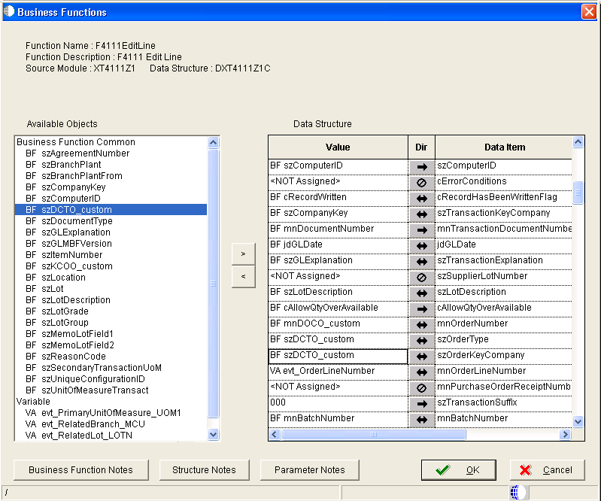Toggle direction arrow for mnOrderNumber row

point(422,325)
